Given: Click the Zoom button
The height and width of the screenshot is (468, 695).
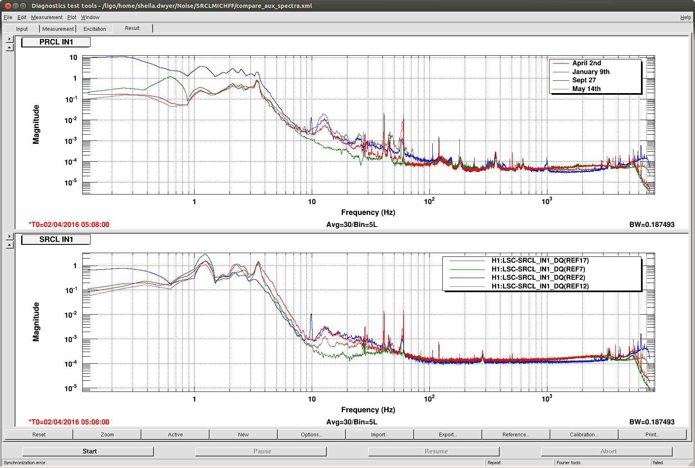Looking at the screenshot, I should tap(107, 434).
